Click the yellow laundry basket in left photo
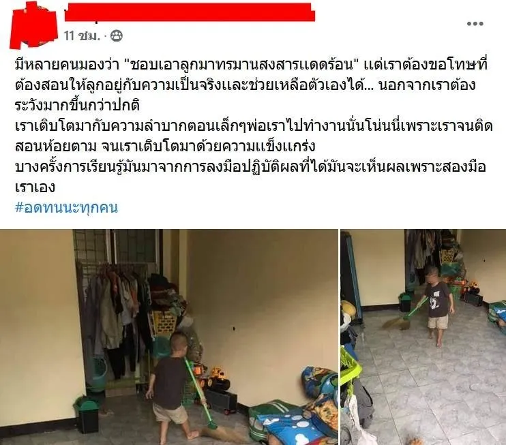Screen dimensions: 506x445 tap(163, 323)
